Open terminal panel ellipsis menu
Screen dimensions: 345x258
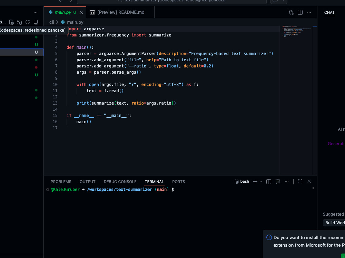[287, 181]
